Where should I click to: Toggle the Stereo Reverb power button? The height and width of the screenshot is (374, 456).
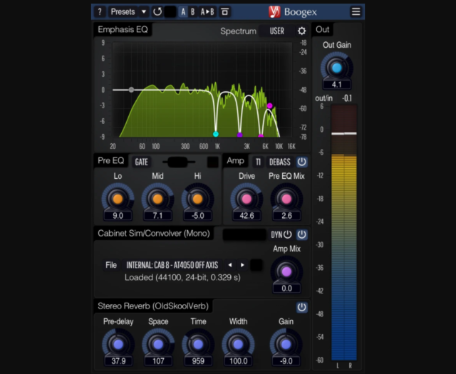click(301, 307)
